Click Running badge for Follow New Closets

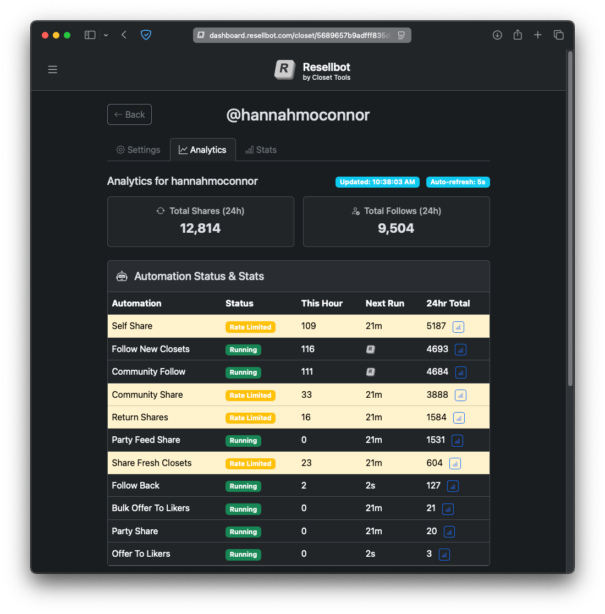point(243,350)
